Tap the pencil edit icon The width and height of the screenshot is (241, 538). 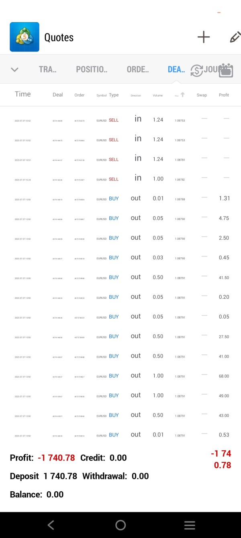(235, 37)
